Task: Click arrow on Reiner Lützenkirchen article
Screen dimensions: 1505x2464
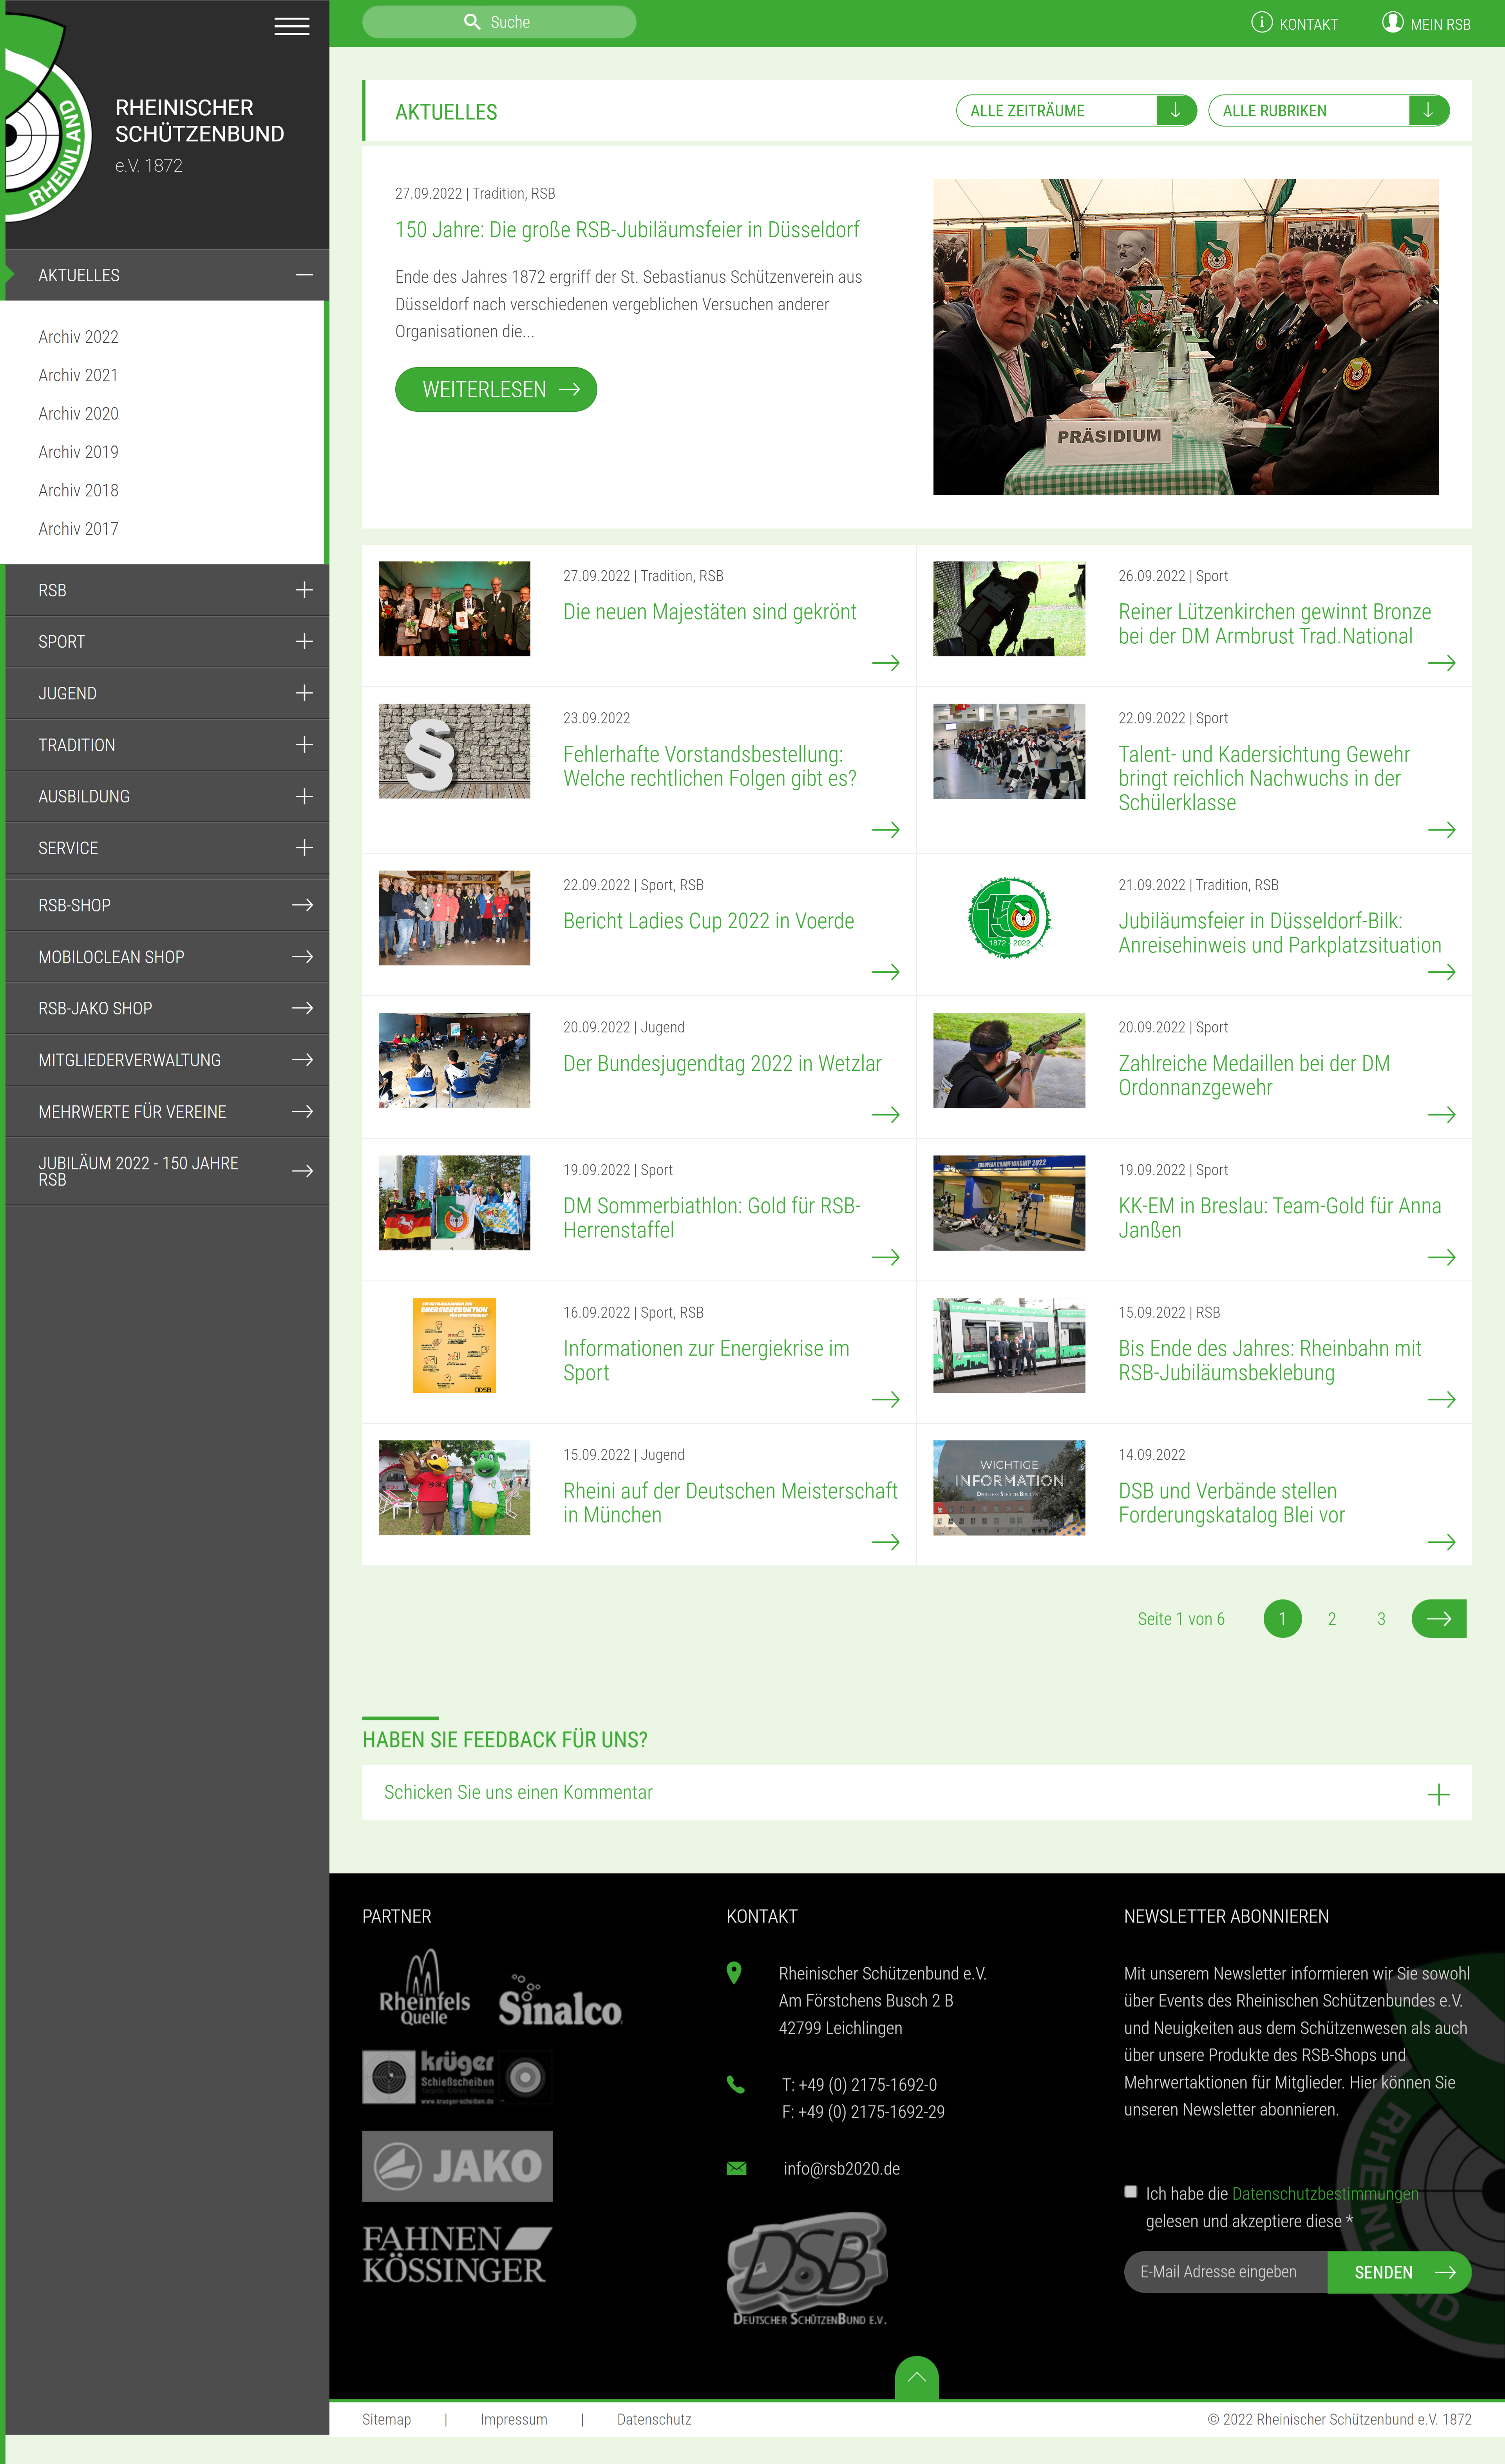Action: (1441, 663)
